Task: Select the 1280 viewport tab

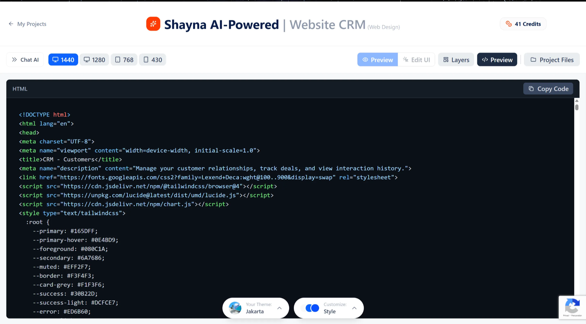Action: tap(94, 59)
